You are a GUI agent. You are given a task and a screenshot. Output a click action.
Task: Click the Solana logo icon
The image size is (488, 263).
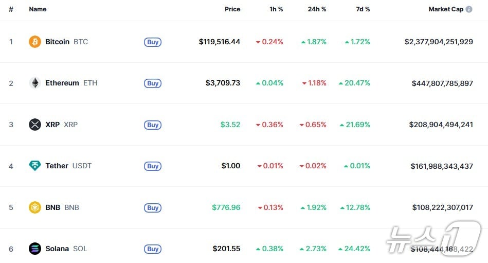35,249
